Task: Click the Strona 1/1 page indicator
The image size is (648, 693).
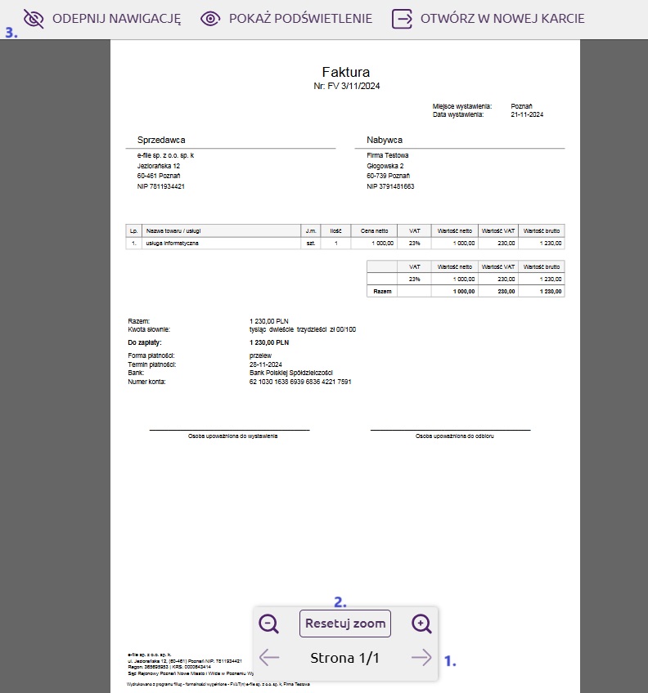Action: tap(344, 658)
